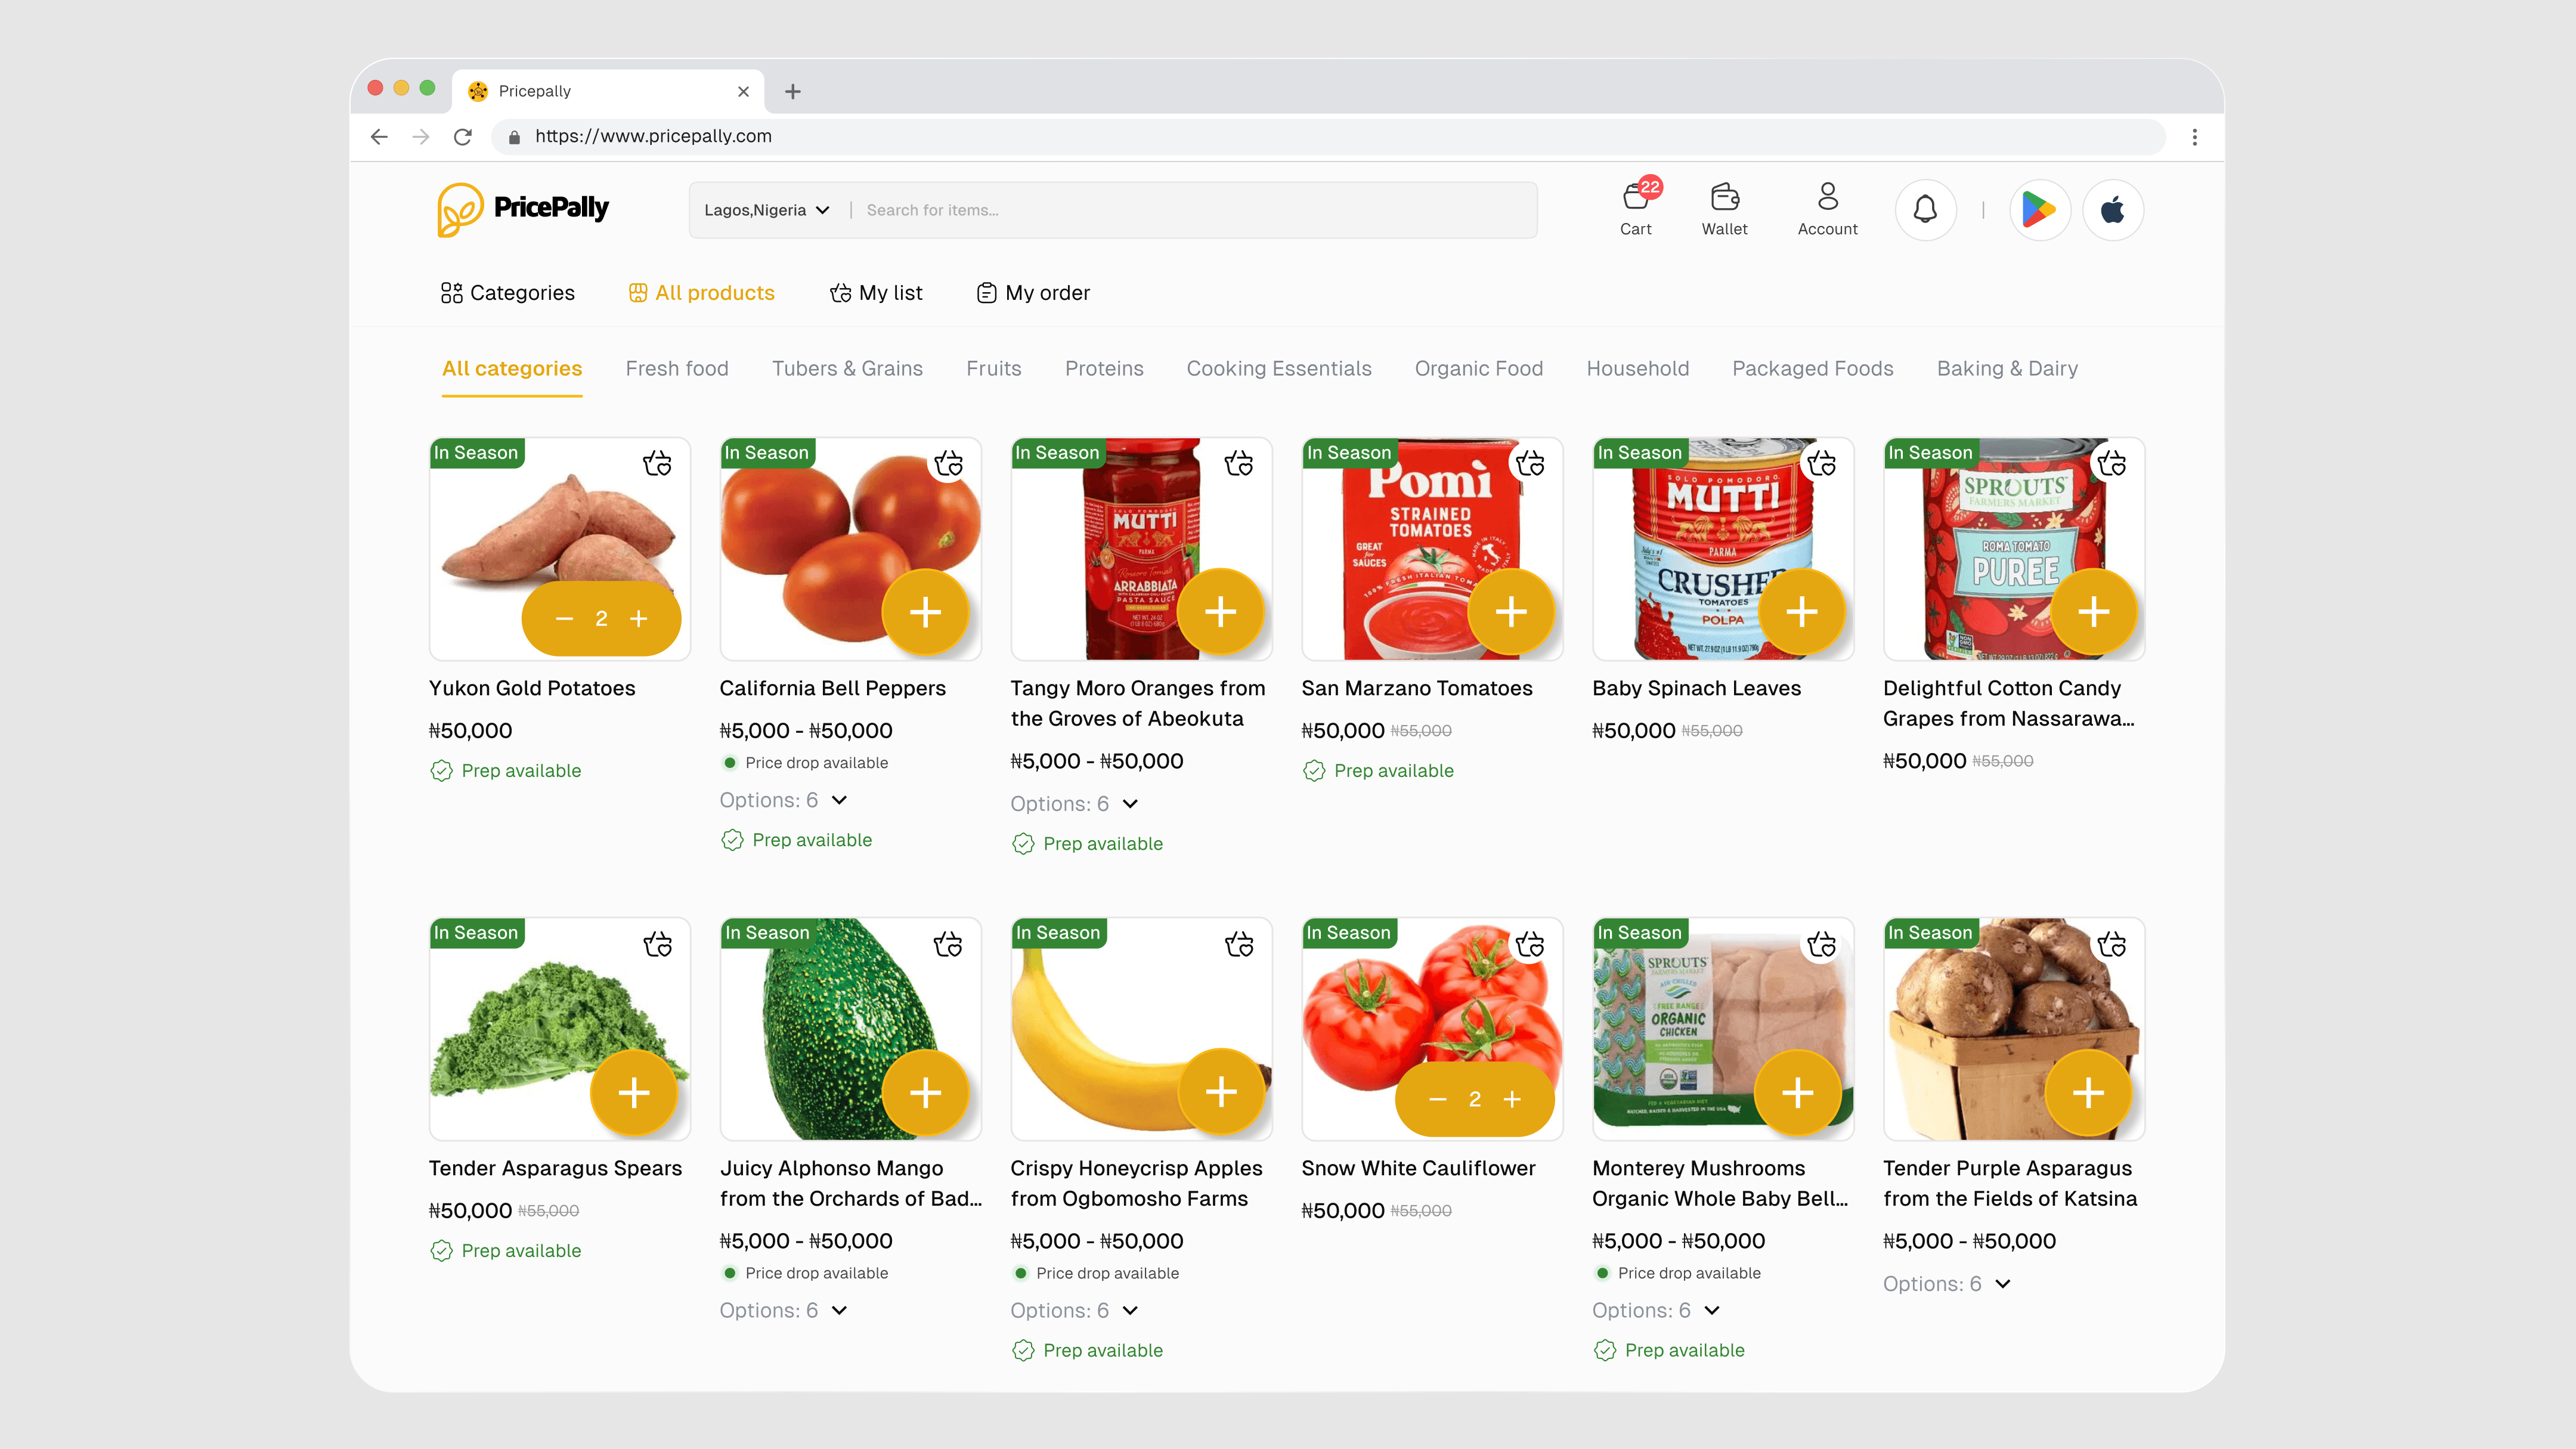
Task: Save Tender Asparagus Spears to my list
Action: point(657,945)
